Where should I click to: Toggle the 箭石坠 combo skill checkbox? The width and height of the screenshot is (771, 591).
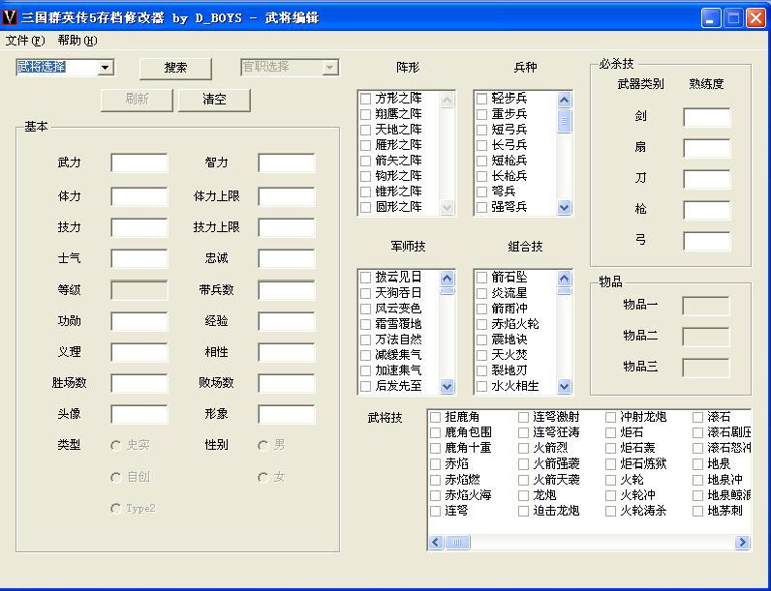coord(482,278)
